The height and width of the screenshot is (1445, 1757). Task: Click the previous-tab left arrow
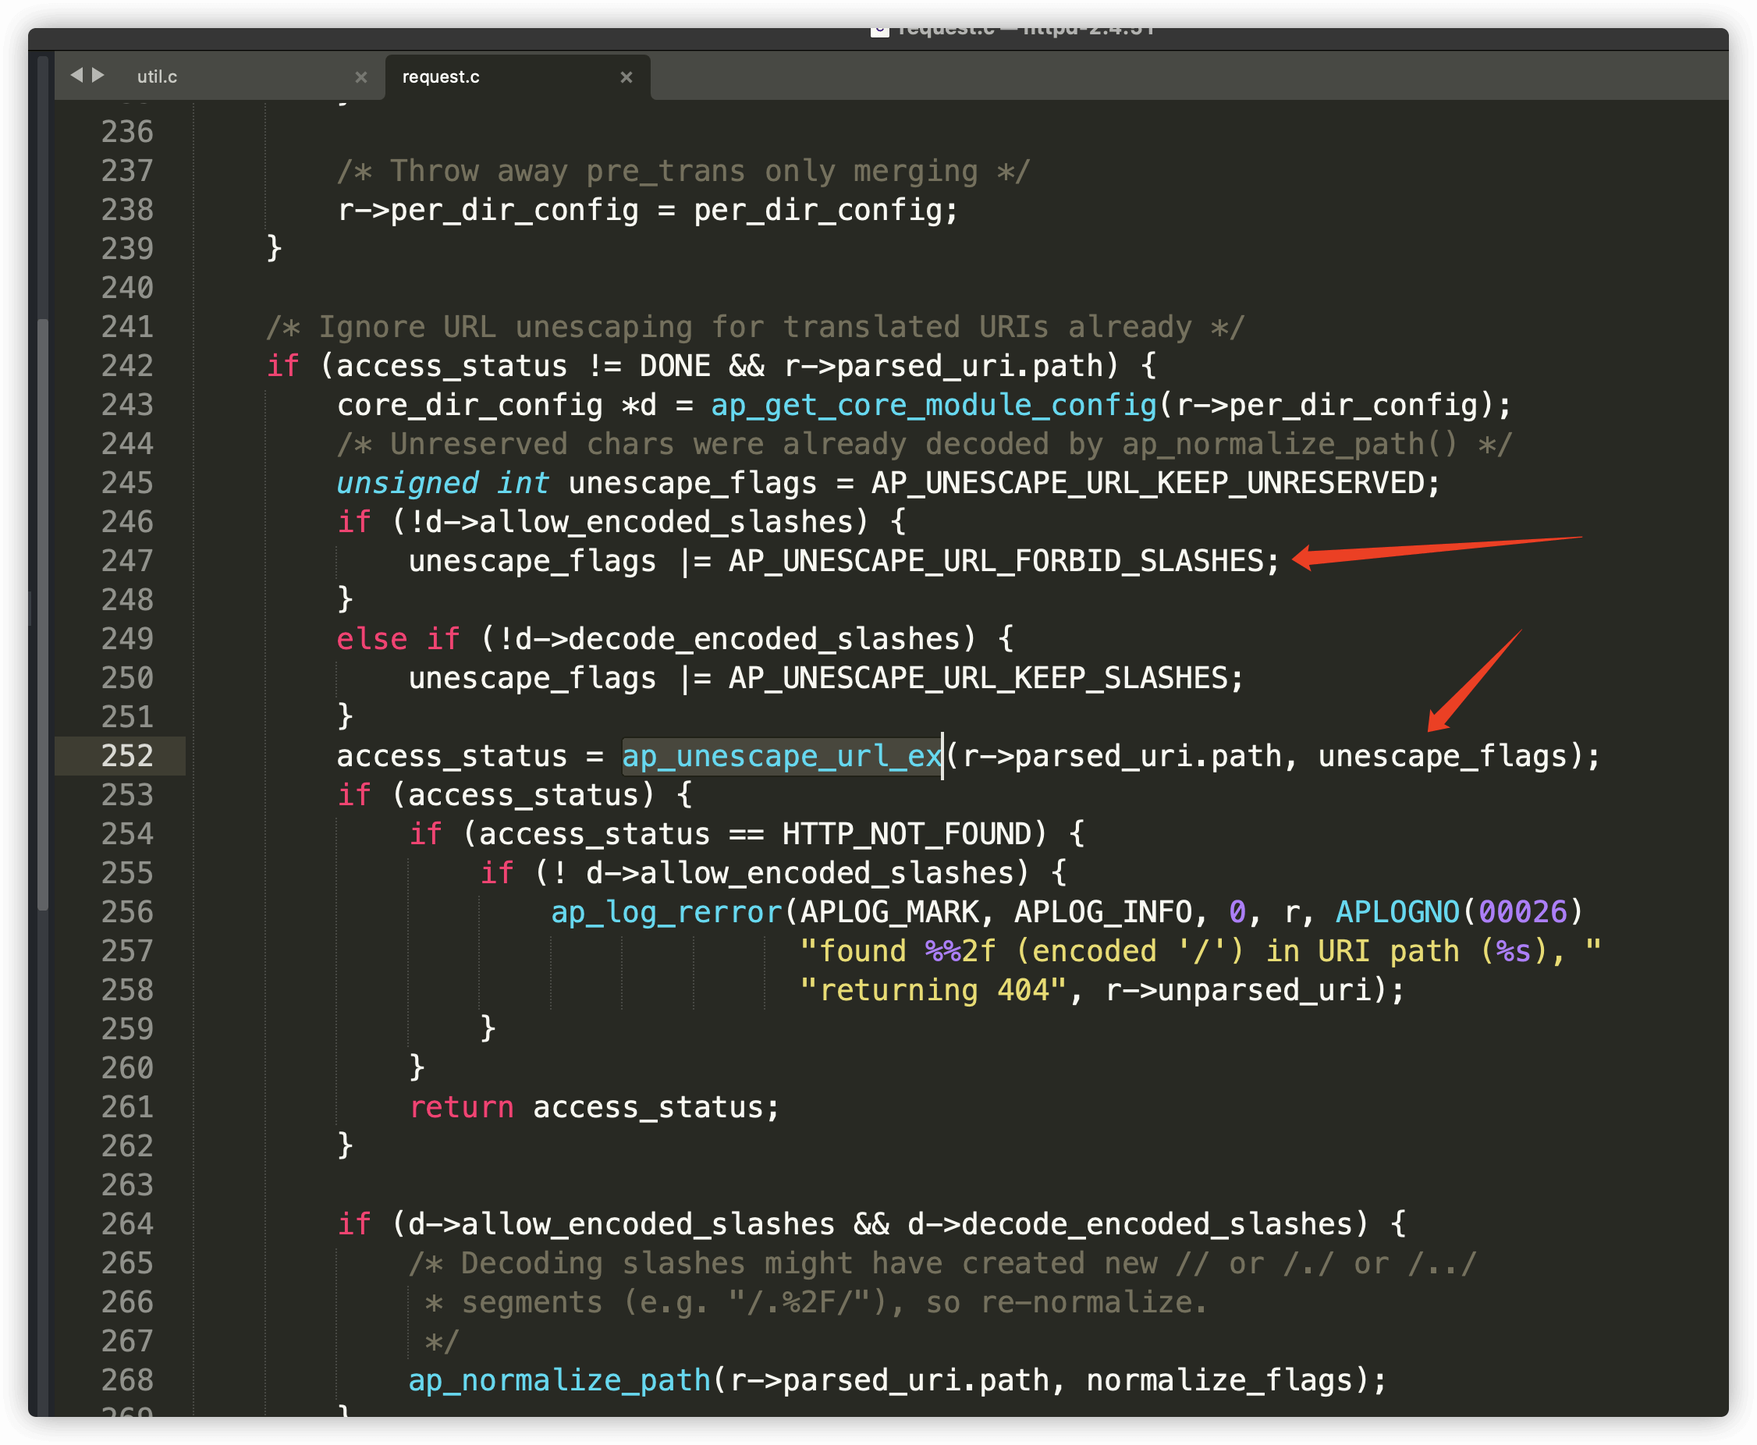pos(76,75)
